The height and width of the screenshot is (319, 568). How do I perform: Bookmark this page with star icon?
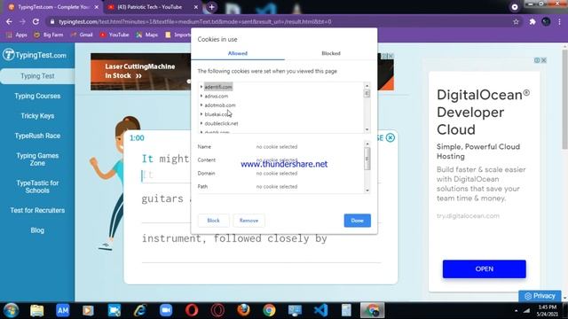pyautogui.click(x=516, y=21)
